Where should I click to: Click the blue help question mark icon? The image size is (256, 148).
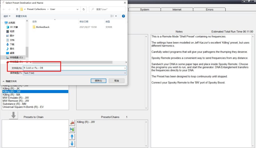pos(123,16)
